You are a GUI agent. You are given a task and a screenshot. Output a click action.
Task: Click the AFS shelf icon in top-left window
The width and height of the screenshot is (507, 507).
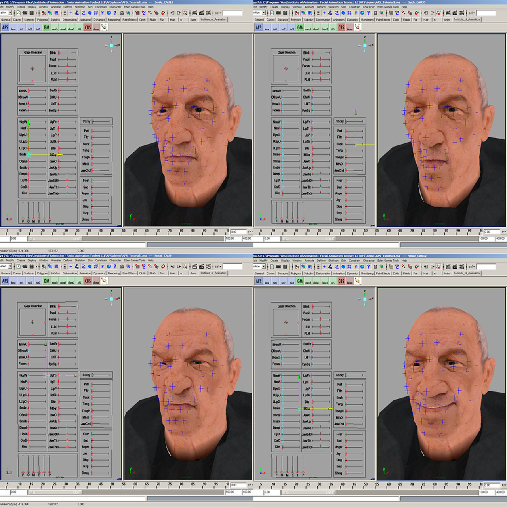(5, 27)
